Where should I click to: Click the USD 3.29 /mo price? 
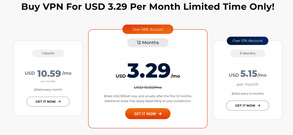click(148, 71)
